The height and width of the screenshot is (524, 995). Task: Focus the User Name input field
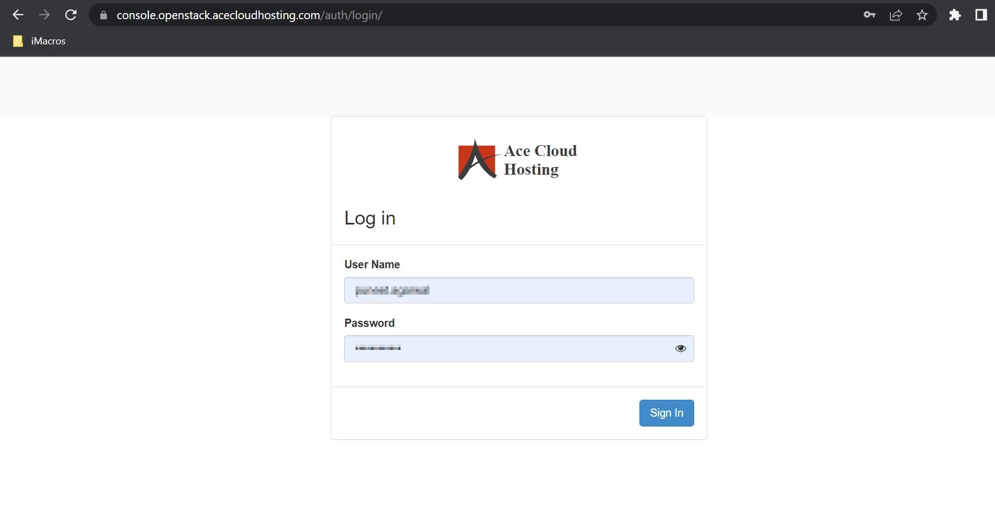(x=518, y=290)
